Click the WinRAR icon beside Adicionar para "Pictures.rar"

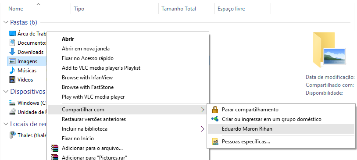55,157
